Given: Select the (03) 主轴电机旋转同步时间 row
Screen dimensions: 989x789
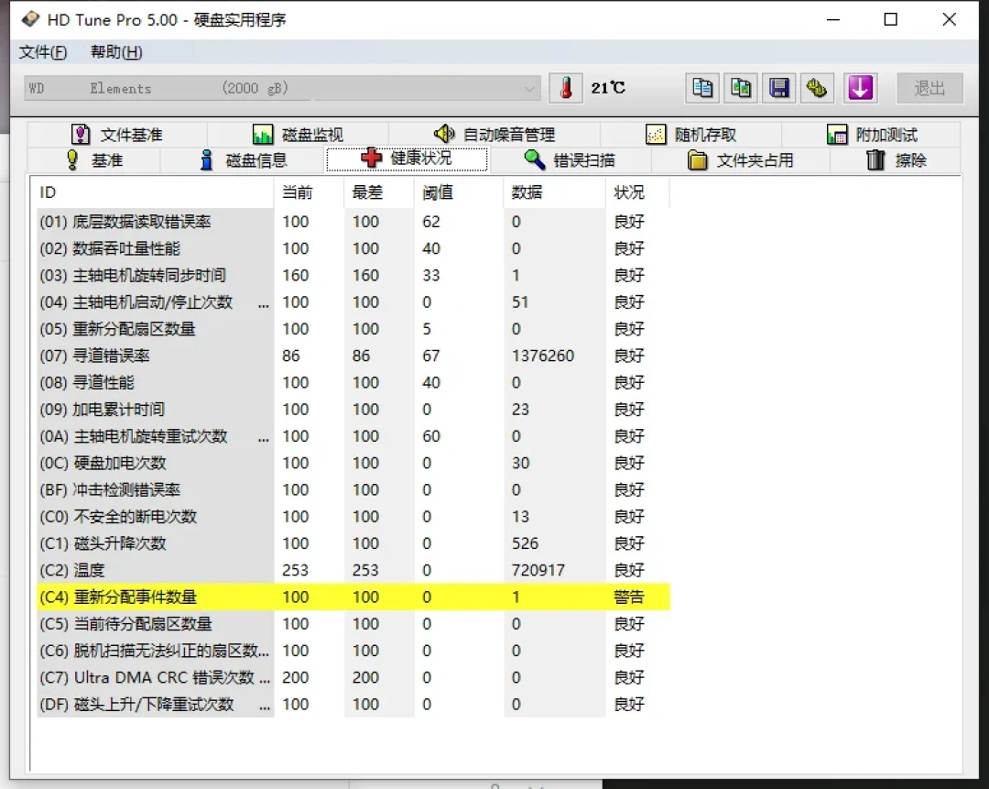Looking at the screenshot, I should click(353, 275).
